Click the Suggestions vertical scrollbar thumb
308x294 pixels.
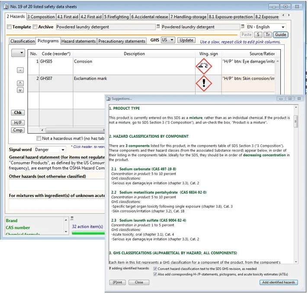point(296,121)
